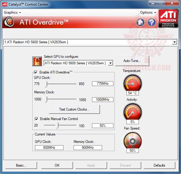The height and width of the screenshot is (174, 181).
Task: Switch to Basic view button
Action: point(21,165)
